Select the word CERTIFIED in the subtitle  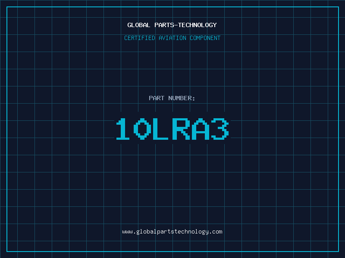[139, 38]
